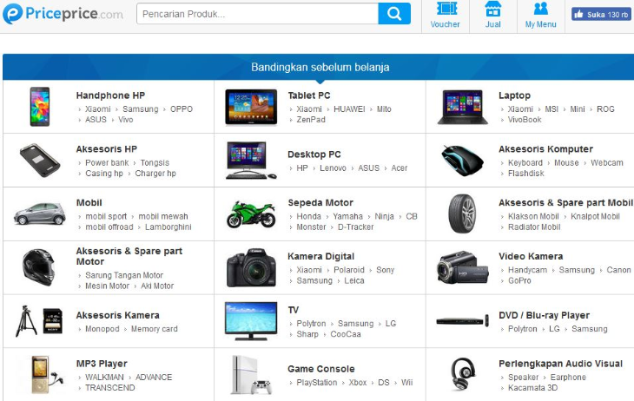Open the Tablet PC category heading
The height and width of the screenshot is (401, 634).
coord(309,95)
